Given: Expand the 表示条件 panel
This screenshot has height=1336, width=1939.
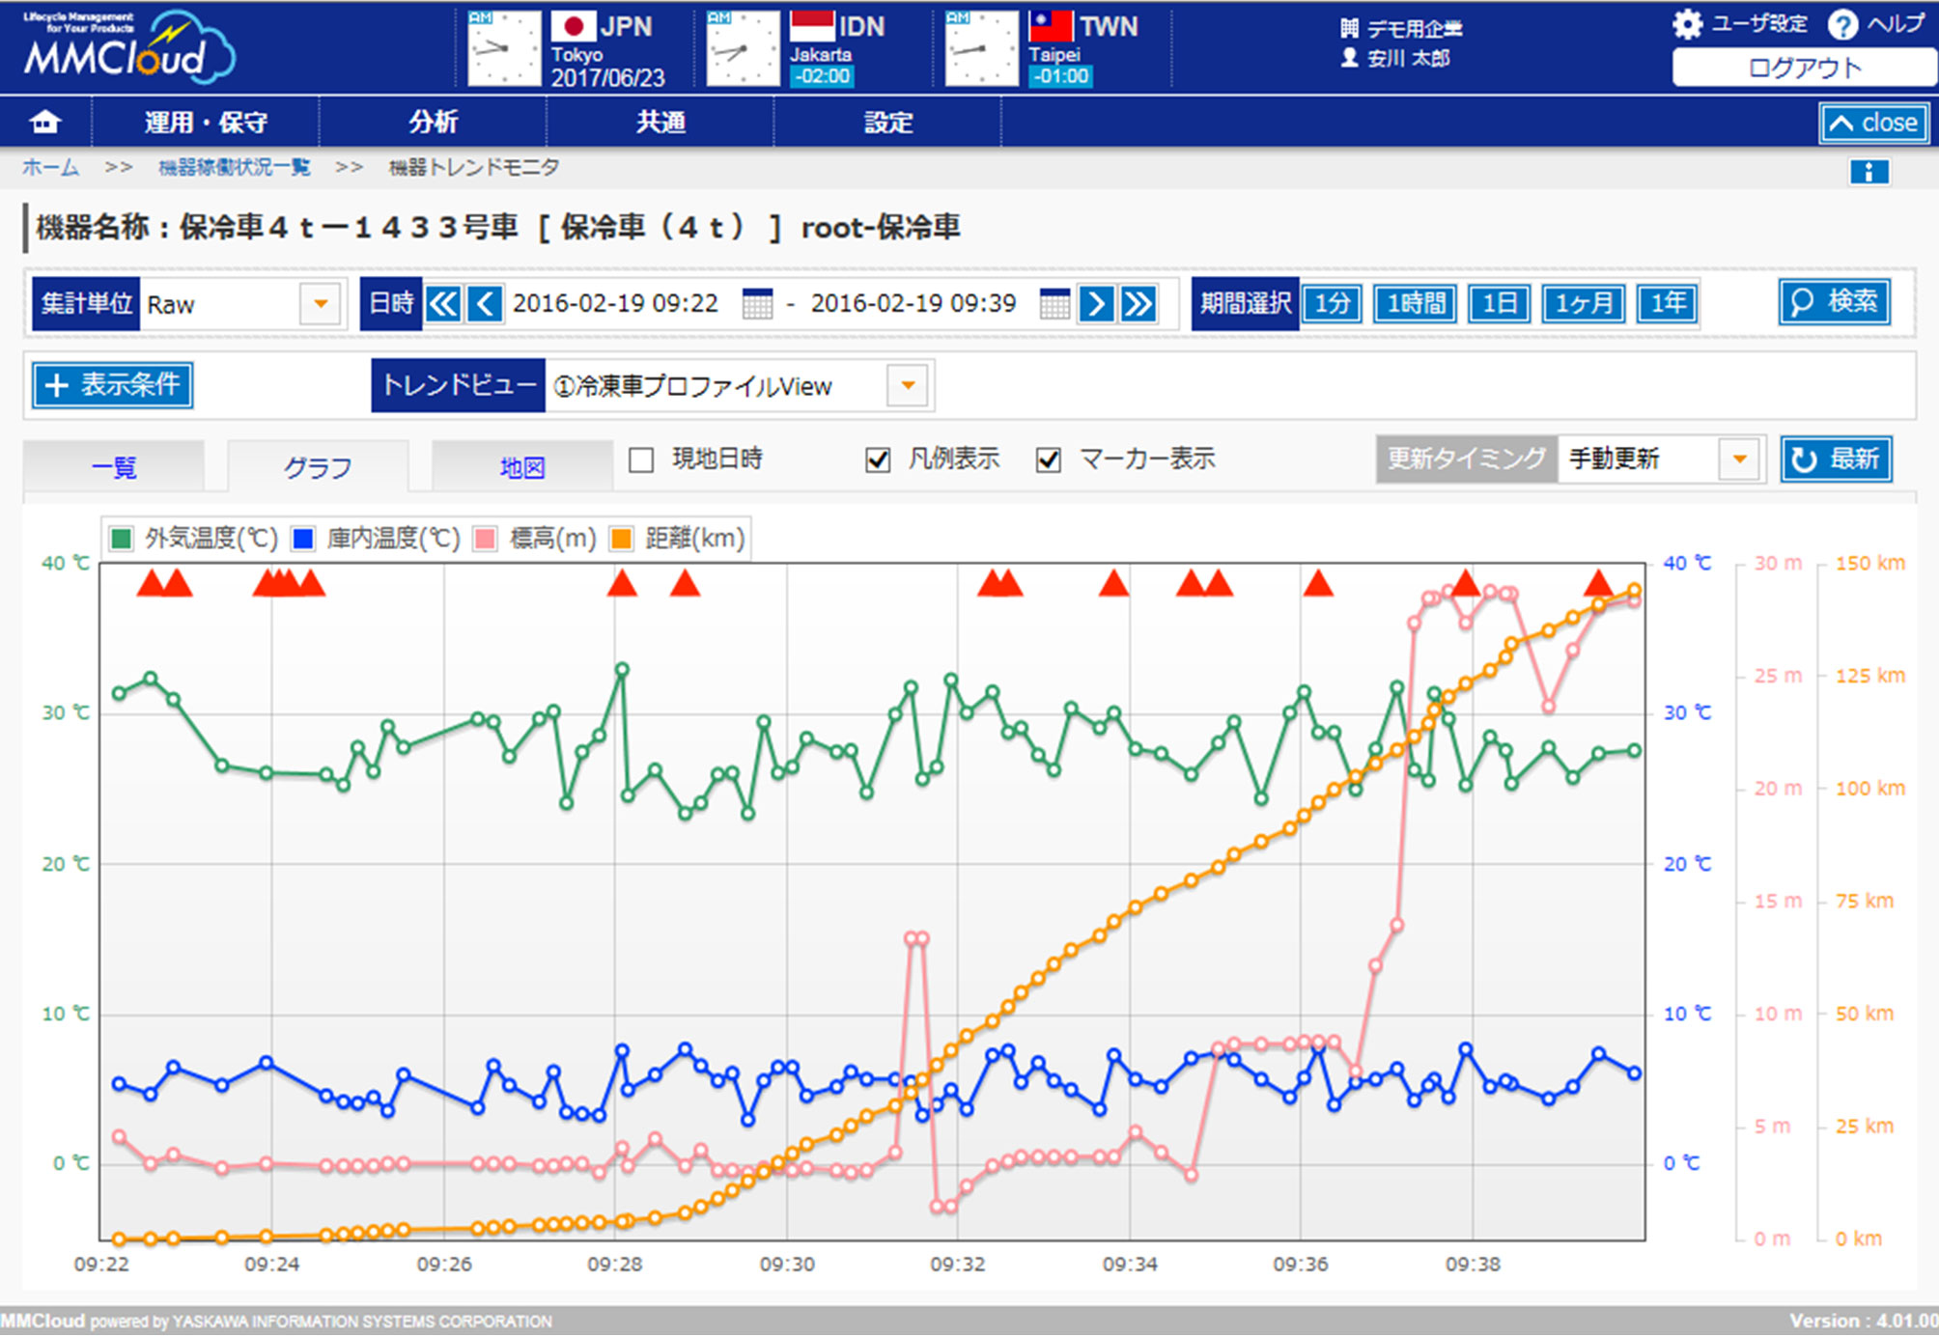Looking at the screenshot, I should (x=113, y=385).
